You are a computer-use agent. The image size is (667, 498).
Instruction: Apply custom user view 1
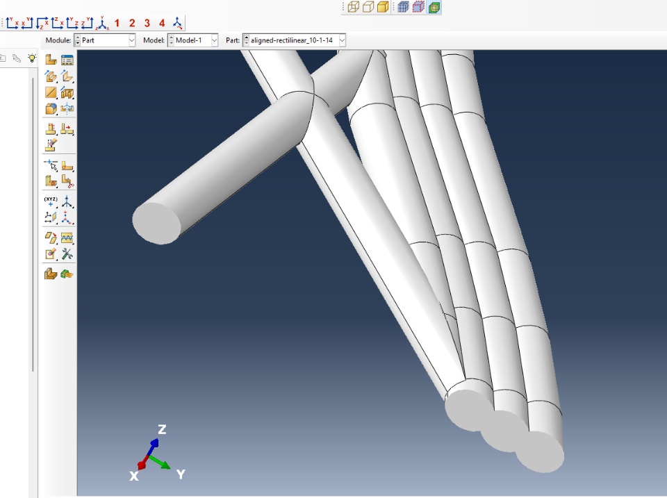coord(117,24)
